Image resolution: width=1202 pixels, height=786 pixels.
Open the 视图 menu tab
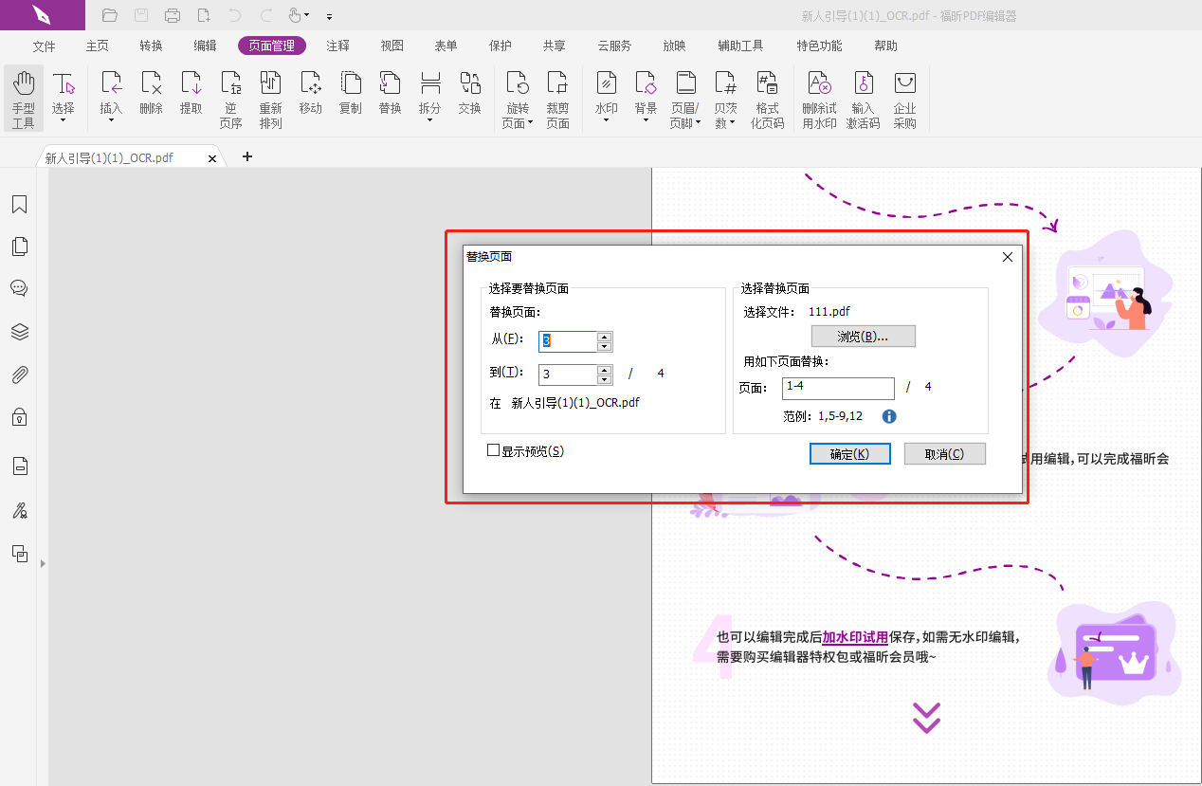pos(392,45)
